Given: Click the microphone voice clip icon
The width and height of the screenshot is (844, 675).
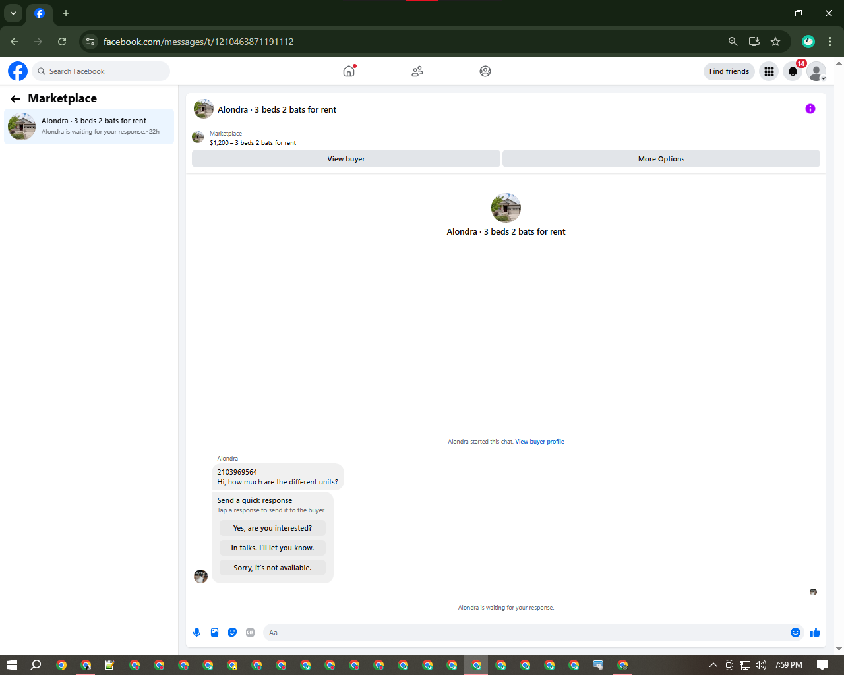Looking at the screenshot, I should pos(196,633).
